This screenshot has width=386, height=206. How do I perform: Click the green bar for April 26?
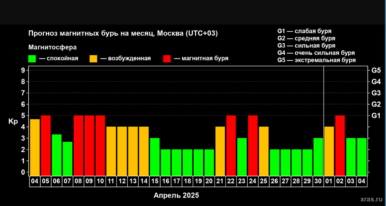(275, 162)
